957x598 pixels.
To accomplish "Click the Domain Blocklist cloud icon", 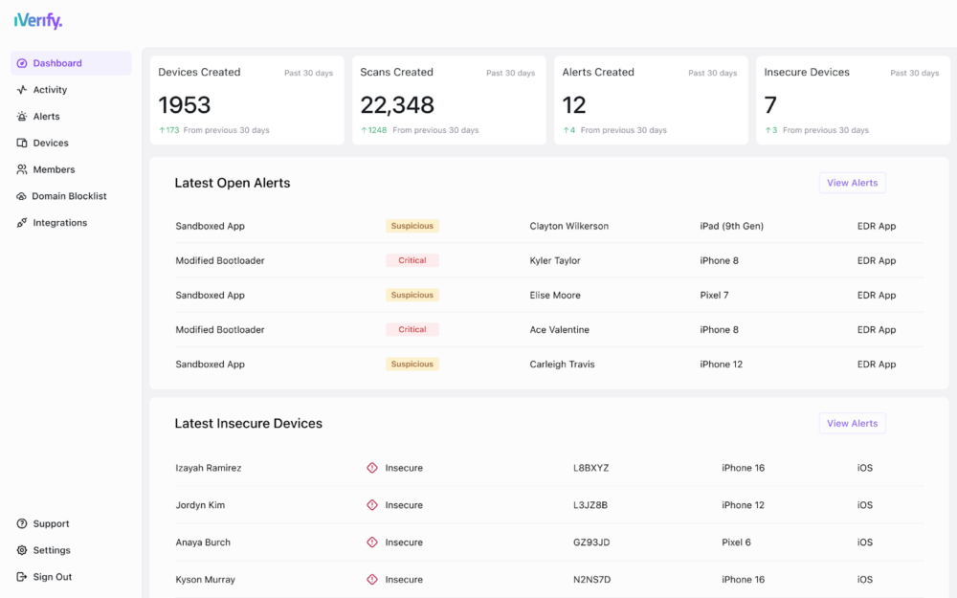I will pos(22,196).
